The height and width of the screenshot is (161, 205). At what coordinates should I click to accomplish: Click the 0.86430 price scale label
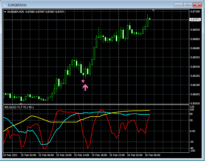(195, 67)
